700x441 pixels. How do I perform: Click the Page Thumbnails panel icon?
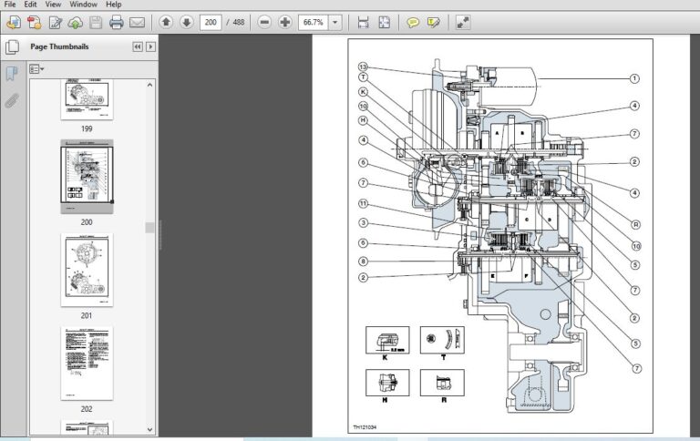[x=12, y=46]
